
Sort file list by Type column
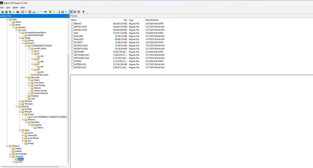(136, 20)
